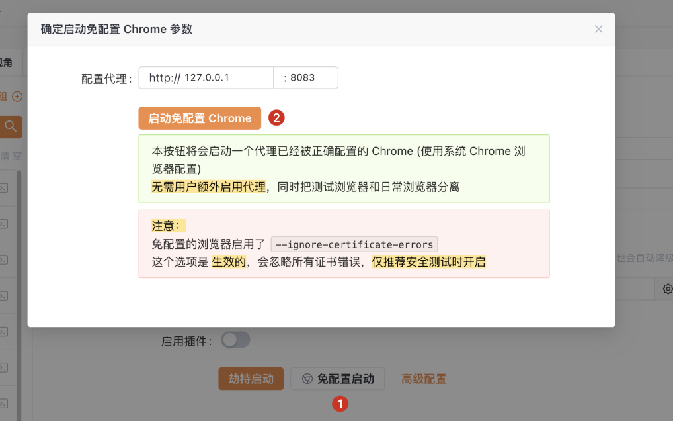Click the 劫持启动 button
Screen dimensions: 673x421
pos(251,379)
